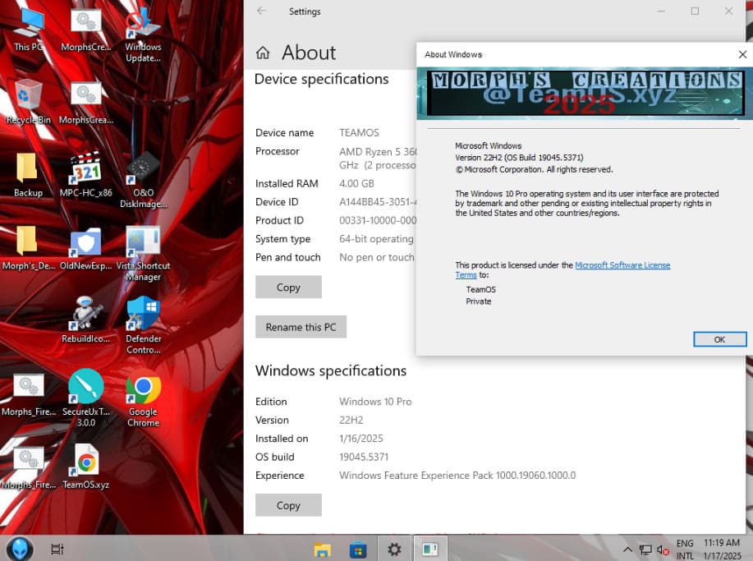
Task: Show hidden tray icons chevron
Action: [627, 550]
